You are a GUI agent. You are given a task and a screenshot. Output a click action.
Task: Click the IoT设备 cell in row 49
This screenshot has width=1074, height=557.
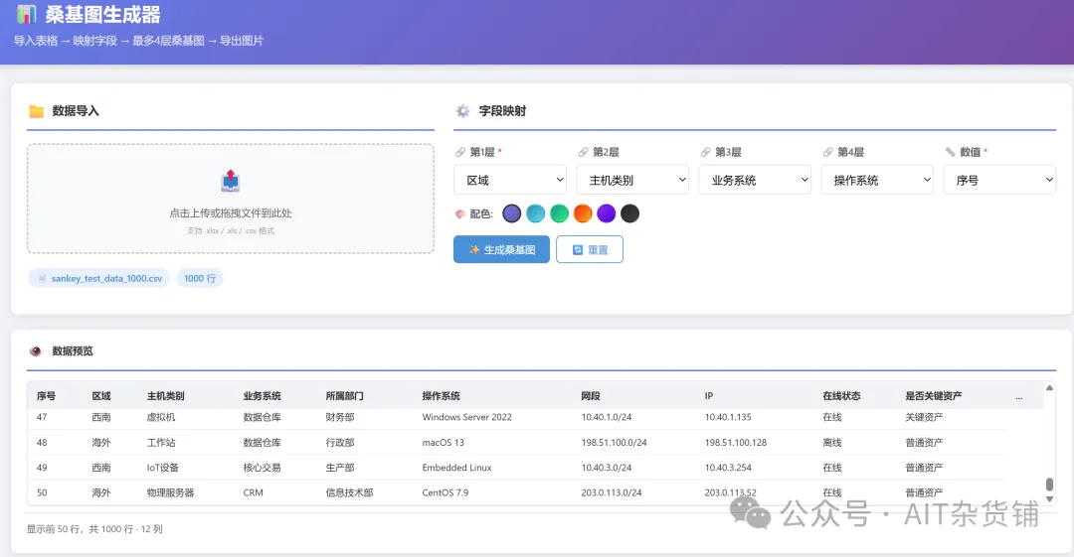coord(163,468)
